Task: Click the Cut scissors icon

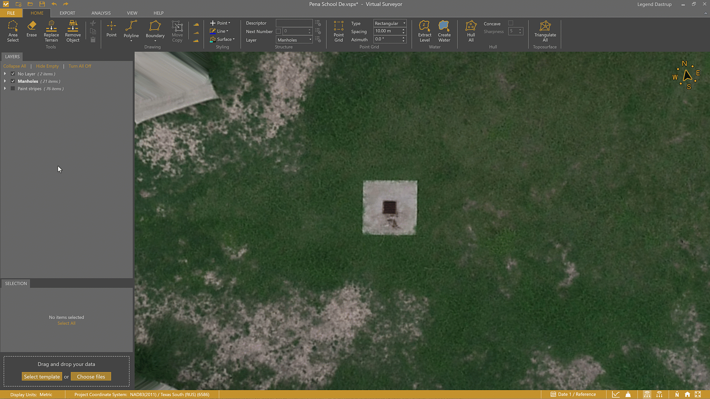Action: coord(93,23)
